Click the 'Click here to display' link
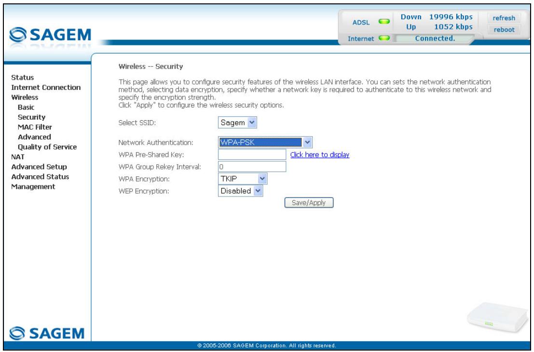The image size is (534, 352). point(320,155)
